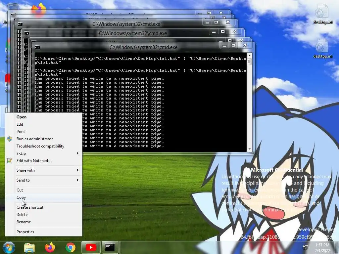Select the top desktop.ini file icon
Screen dimensions: 339x254
322,13
